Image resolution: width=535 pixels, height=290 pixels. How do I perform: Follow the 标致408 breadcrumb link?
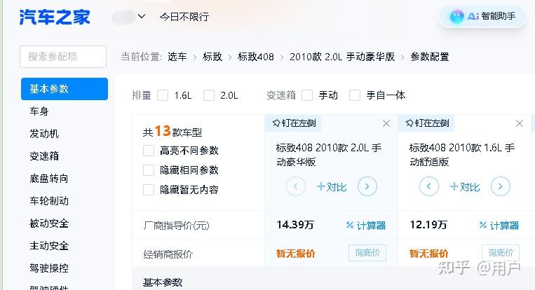(256, 57)
